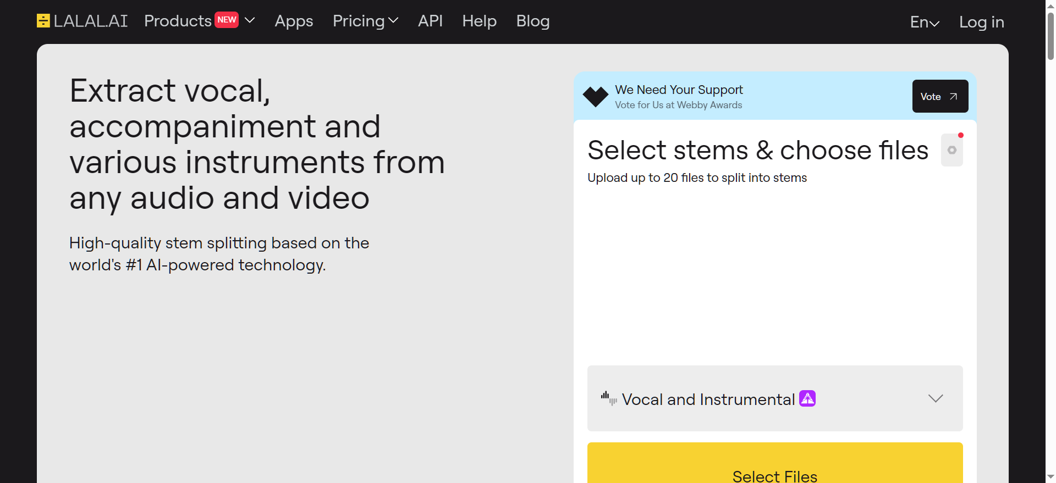Image resolution: width=1056 pixels, height=483 pixels.
Task: Click the gray icon with red dot
Action: 952,150
